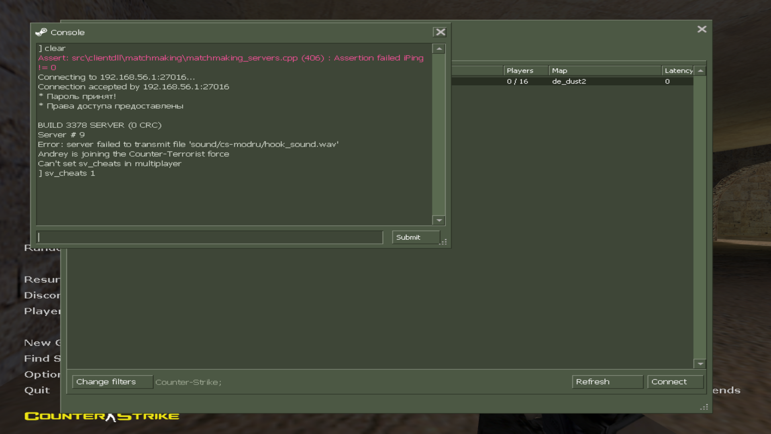Click the server list scroll down arrow
Image resolution: width=771 pixels, height=434 pixels.
tap(700, 364)
